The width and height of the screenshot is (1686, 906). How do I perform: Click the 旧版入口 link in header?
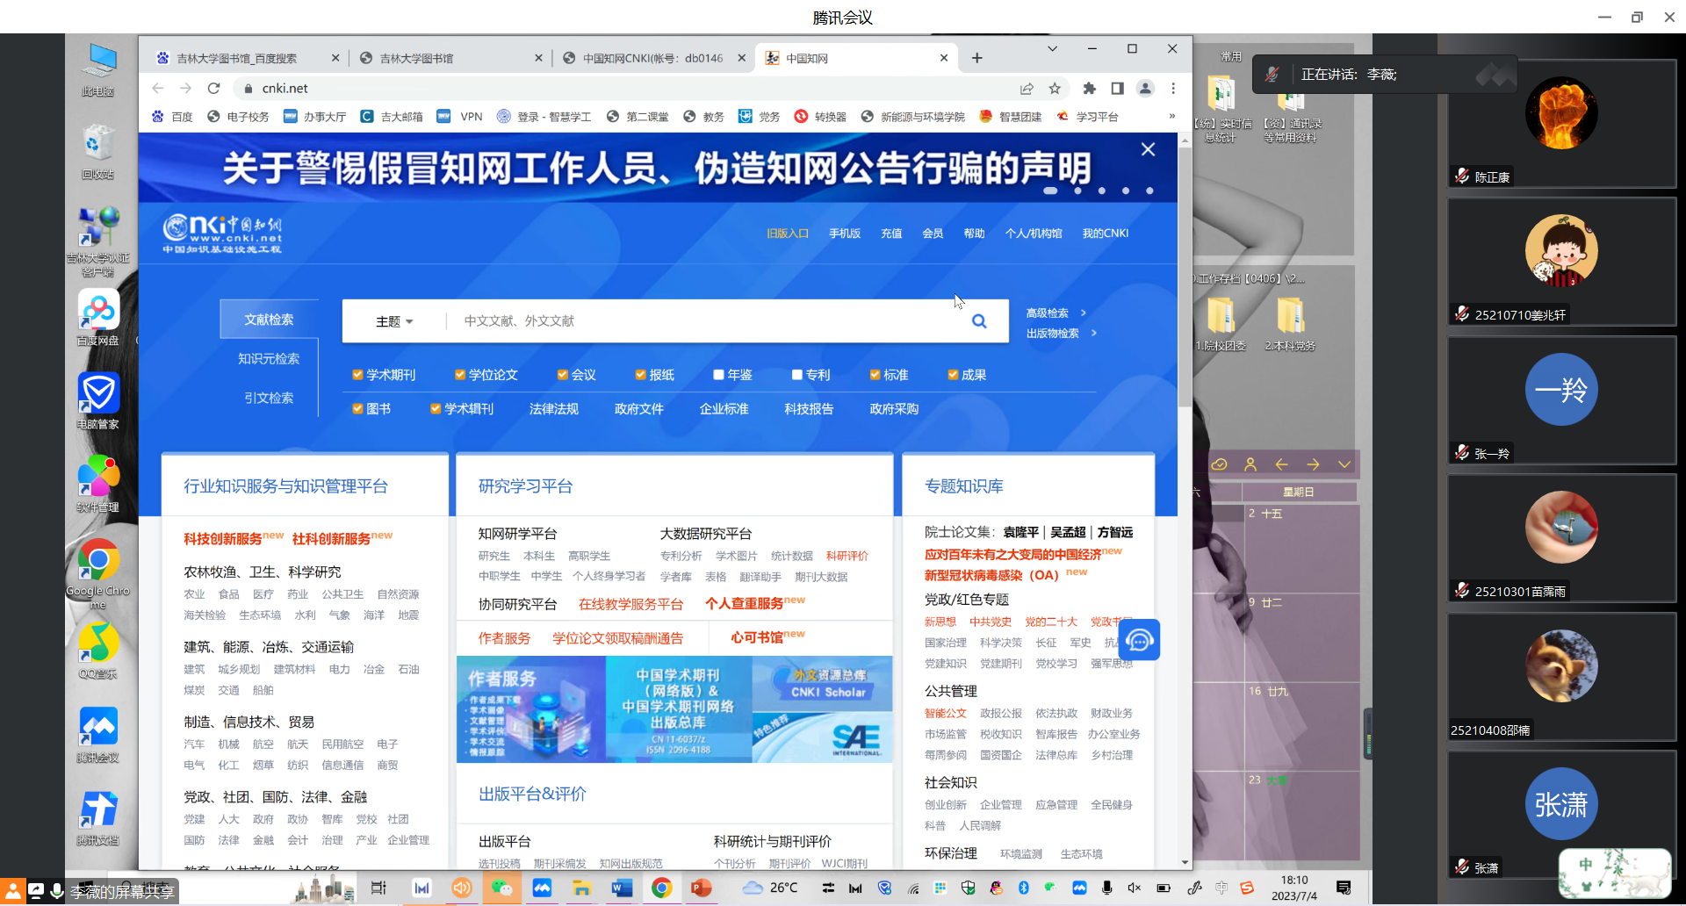[787, 234]
